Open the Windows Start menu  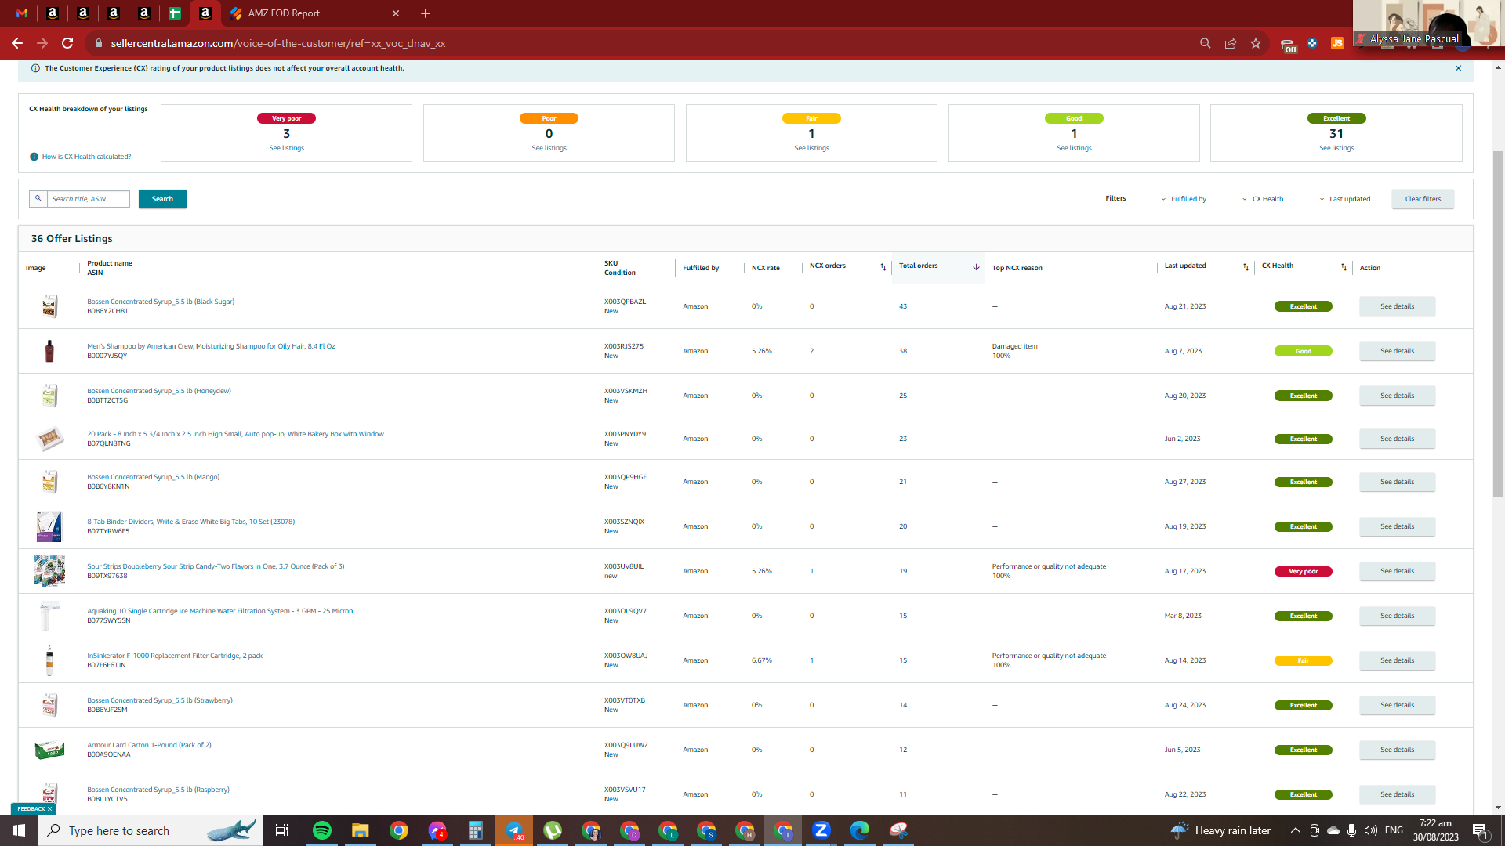coord(19,830)
